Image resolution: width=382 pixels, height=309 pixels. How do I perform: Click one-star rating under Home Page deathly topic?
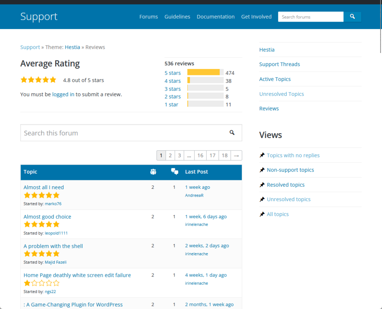(x=42, y=283)
